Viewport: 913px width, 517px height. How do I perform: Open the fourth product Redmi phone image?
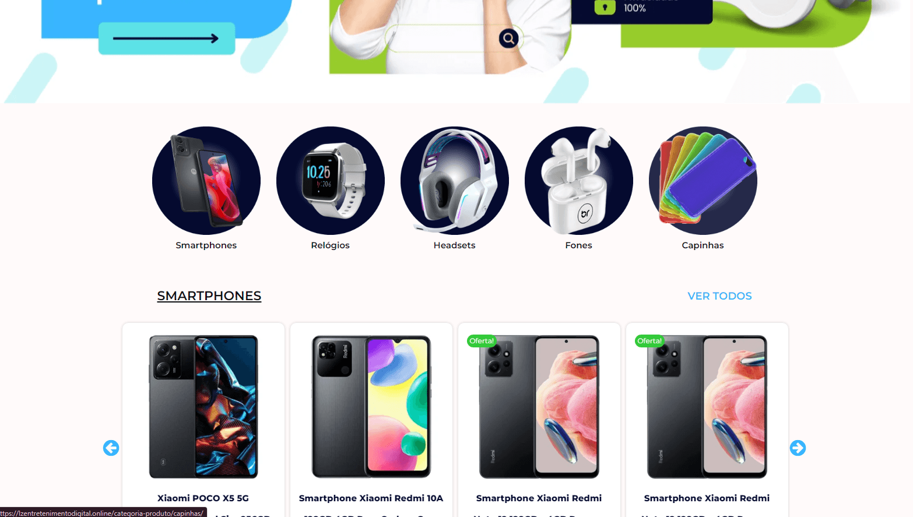coord(707,407)
